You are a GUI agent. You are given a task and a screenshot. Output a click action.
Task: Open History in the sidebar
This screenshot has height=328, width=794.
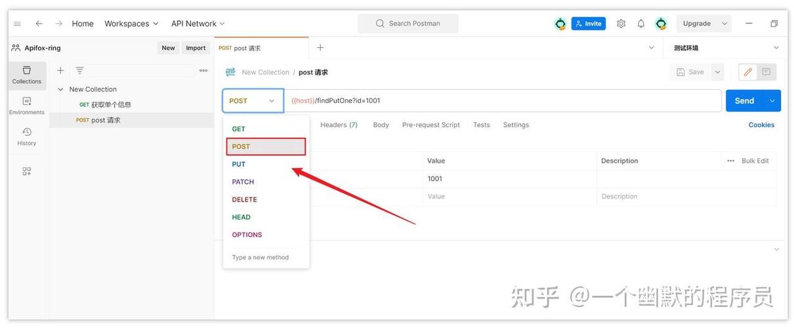[x=27, y=137]
